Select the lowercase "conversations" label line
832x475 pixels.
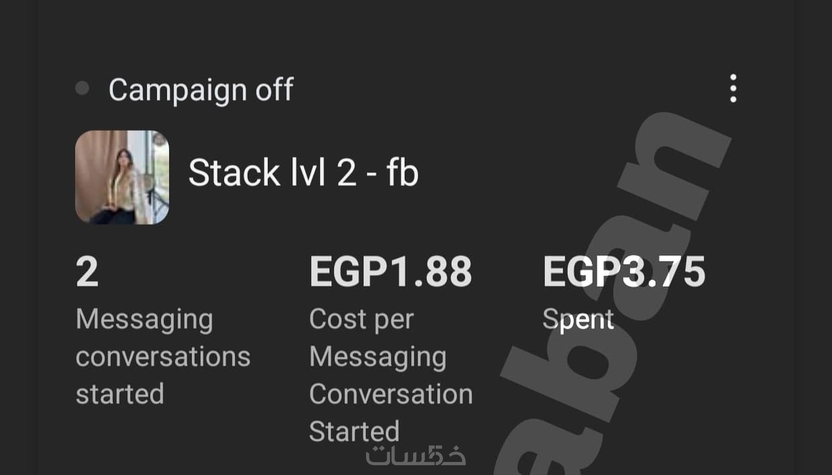click(163, 356)
